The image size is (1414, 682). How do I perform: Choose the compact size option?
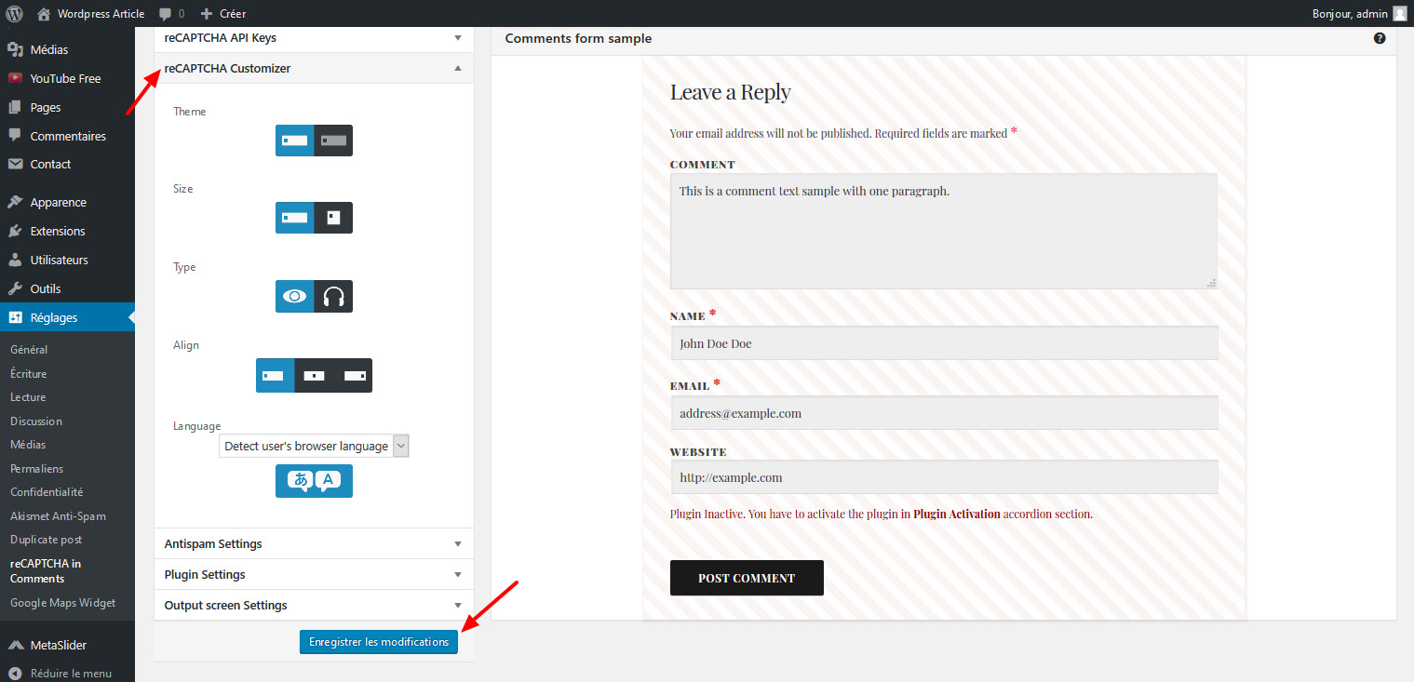tap(333, 218)
